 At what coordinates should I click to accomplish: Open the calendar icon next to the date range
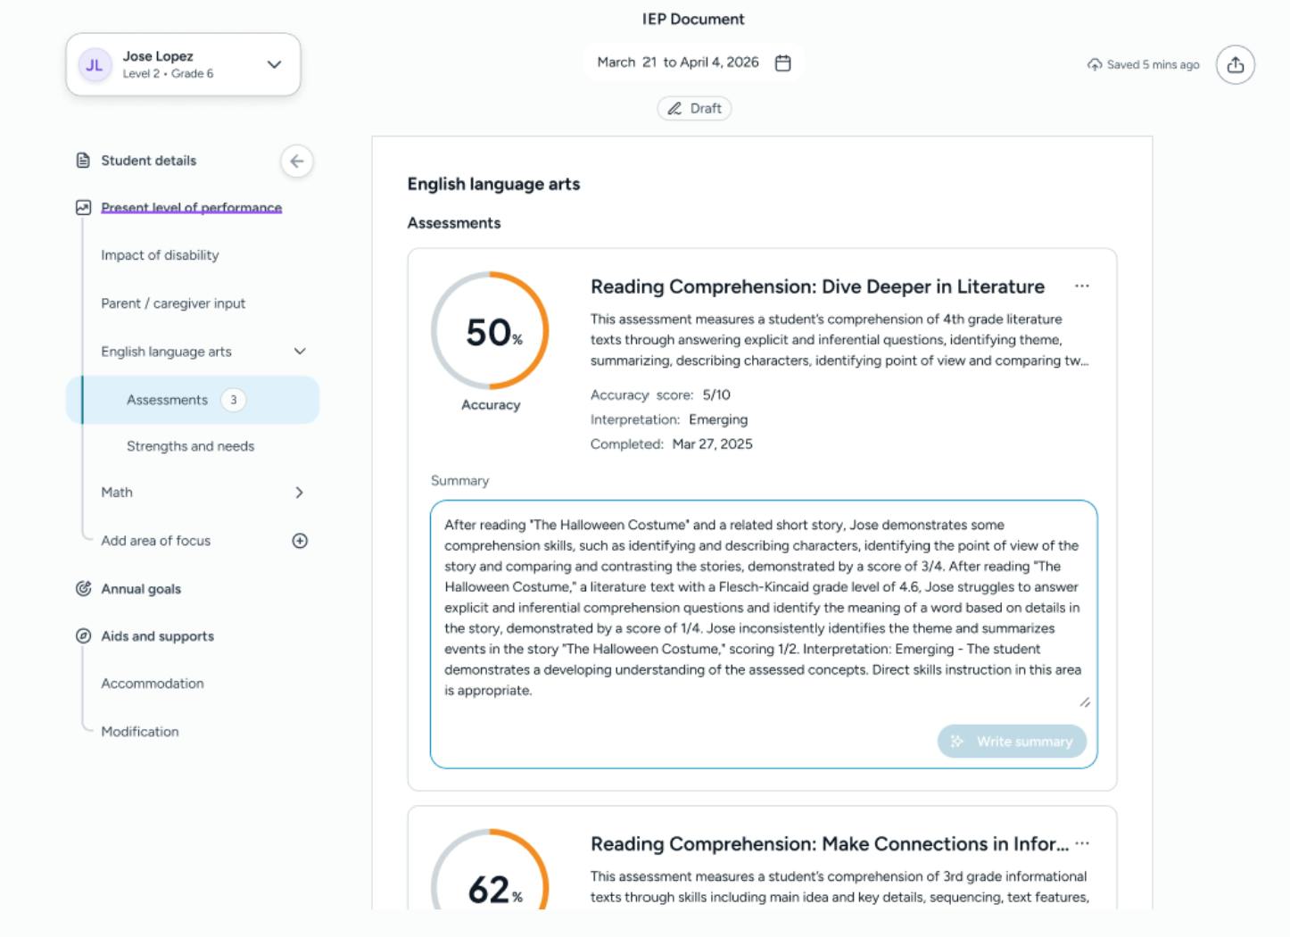pyautogui.click(x=783, y=62)
